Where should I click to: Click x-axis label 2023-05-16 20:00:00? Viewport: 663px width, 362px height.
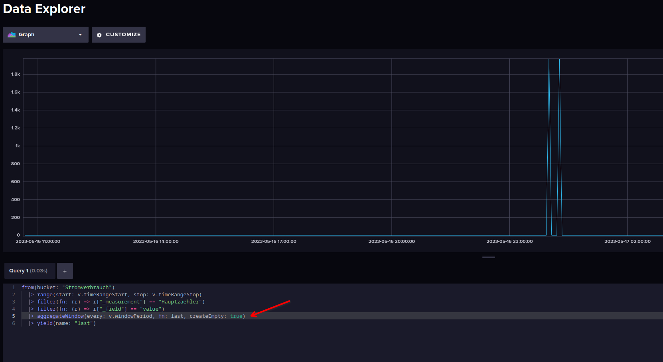pyautogui.click(x=392, y=241)
